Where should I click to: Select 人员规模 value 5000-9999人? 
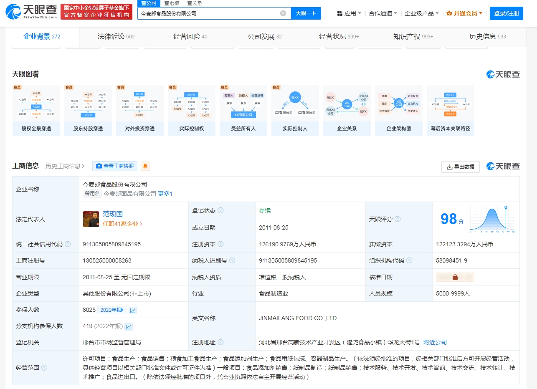point(453,293)
